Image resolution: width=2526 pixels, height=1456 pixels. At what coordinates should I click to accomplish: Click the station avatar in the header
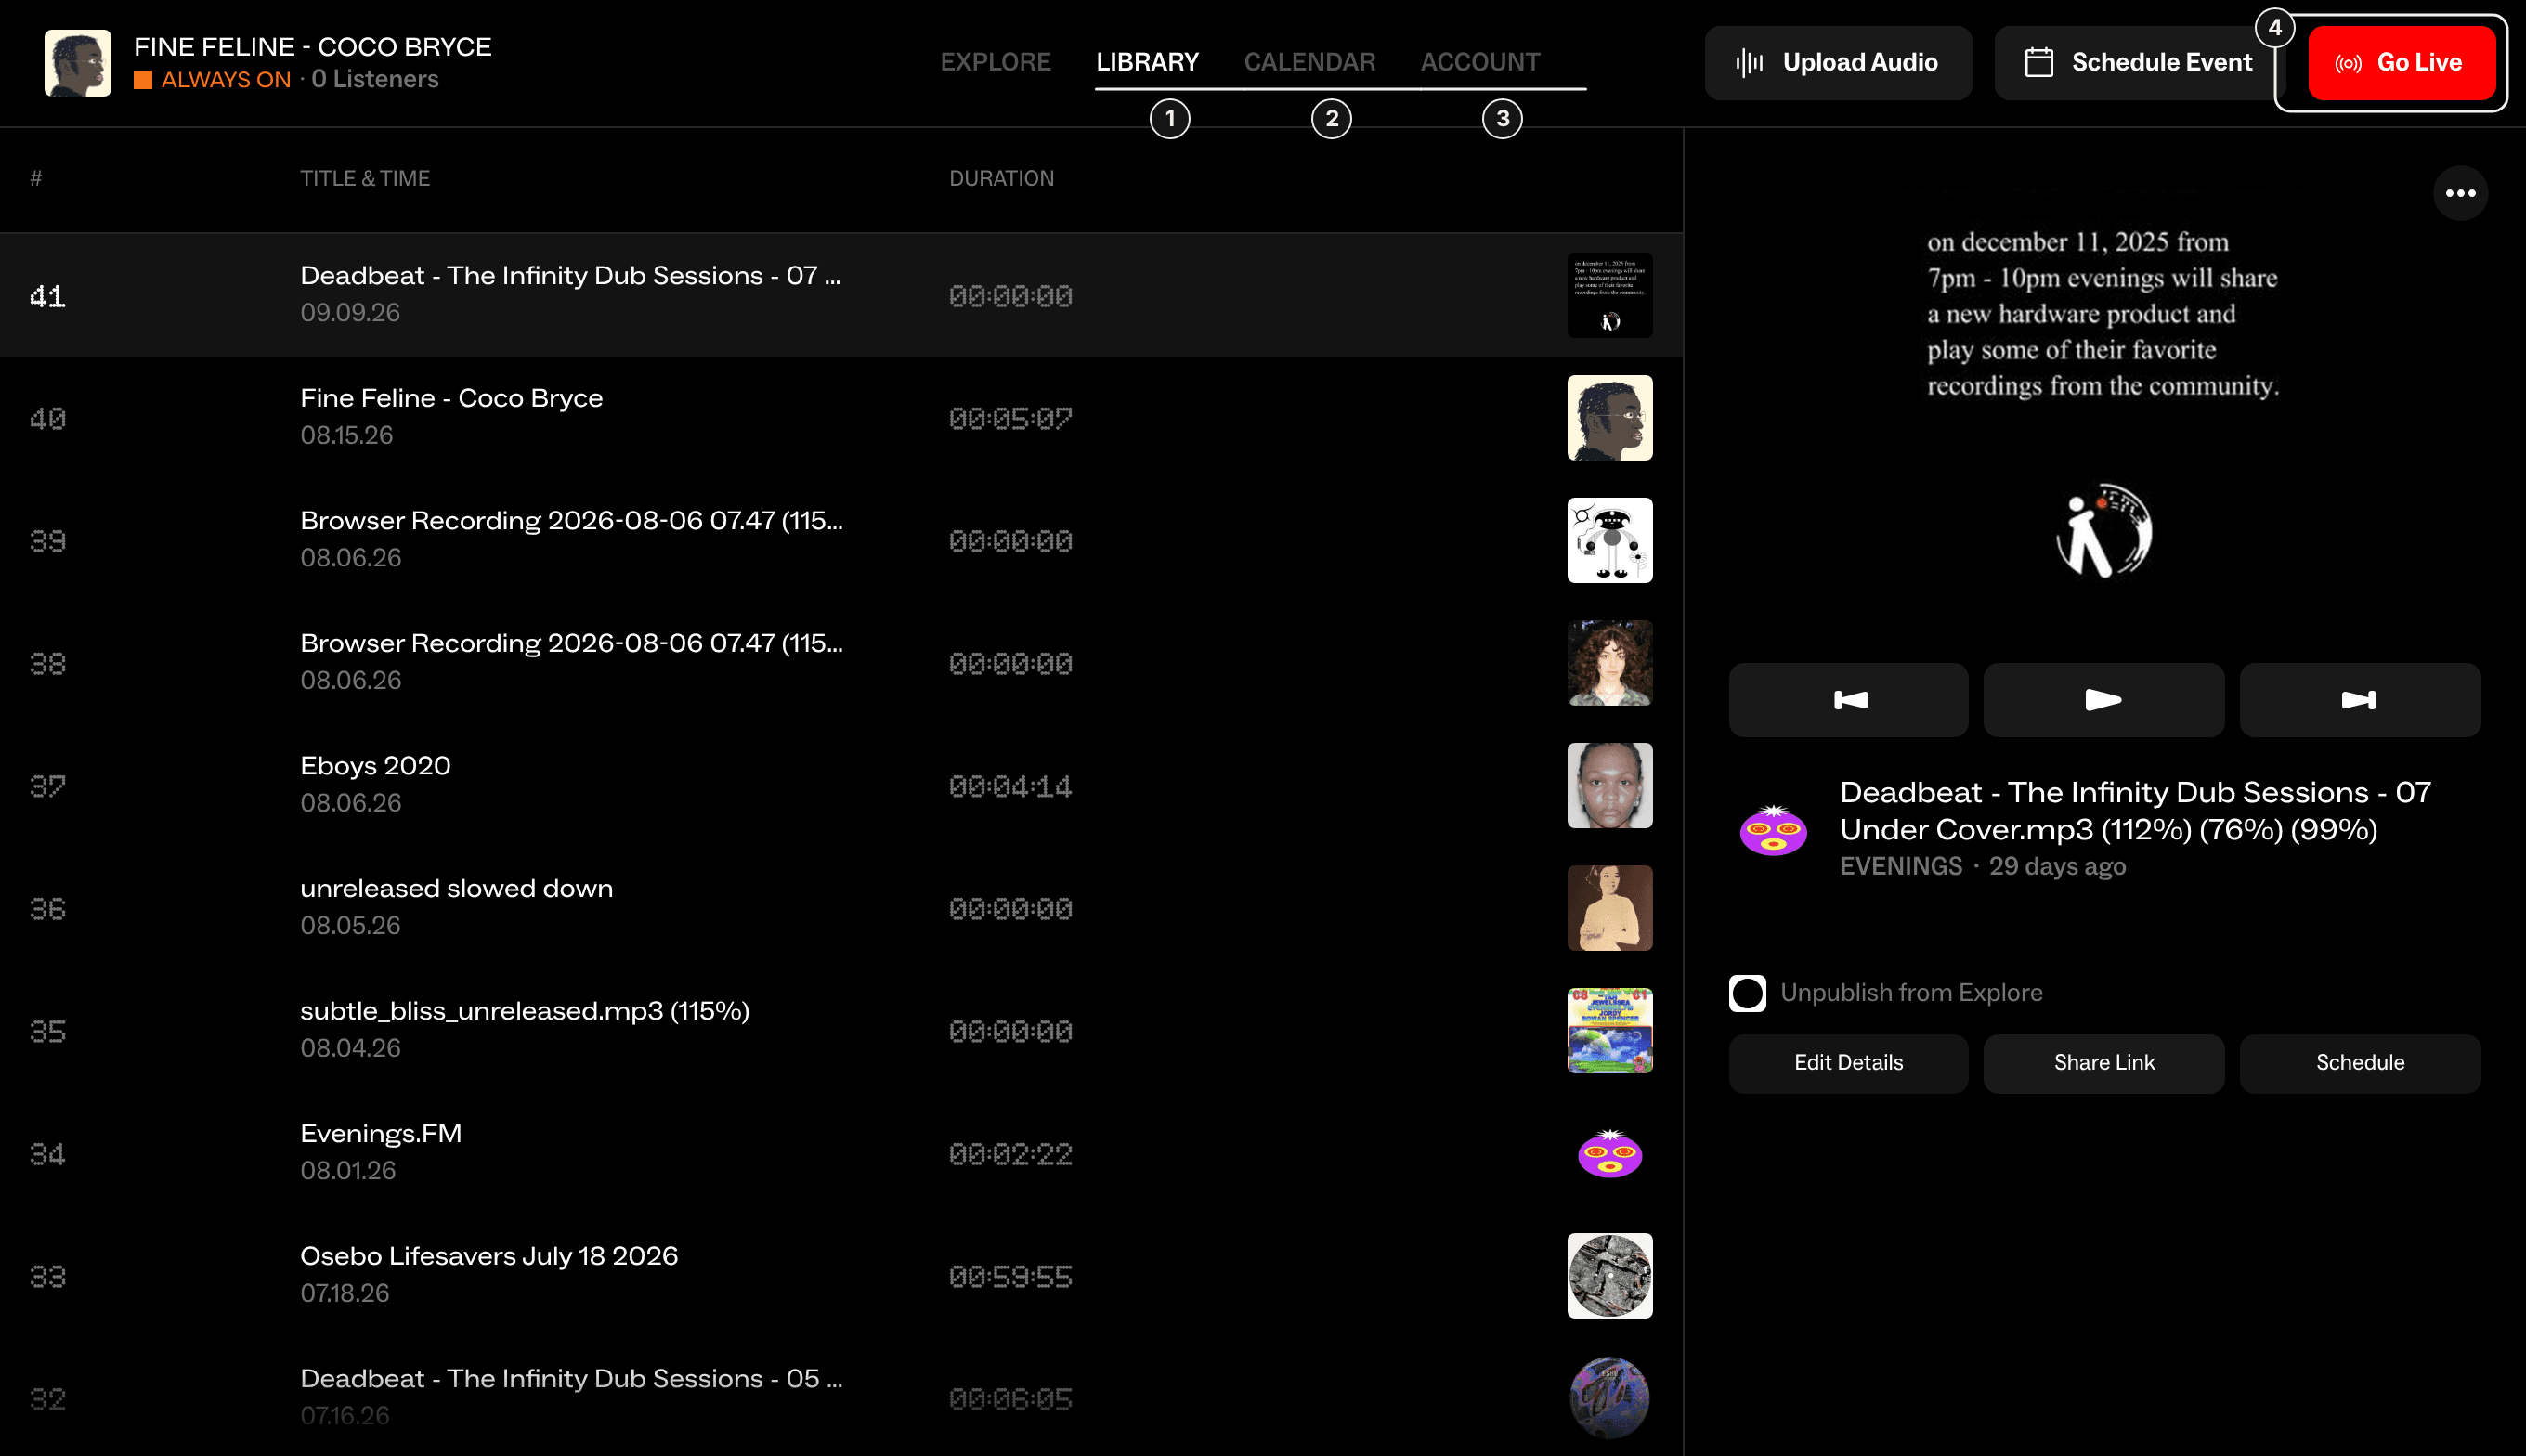point(78,63)
